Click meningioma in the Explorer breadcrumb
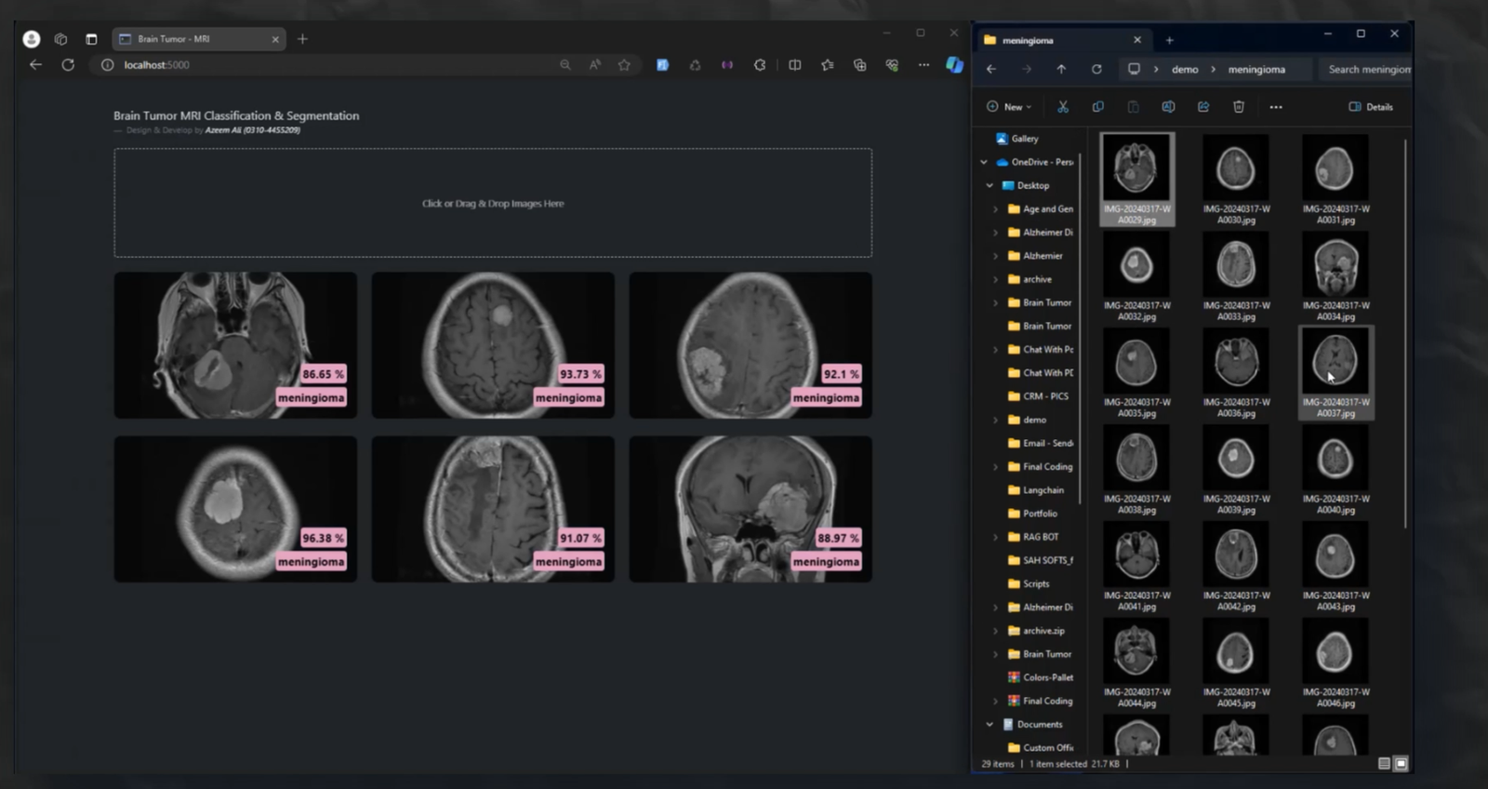 (x=1256, y=69)
